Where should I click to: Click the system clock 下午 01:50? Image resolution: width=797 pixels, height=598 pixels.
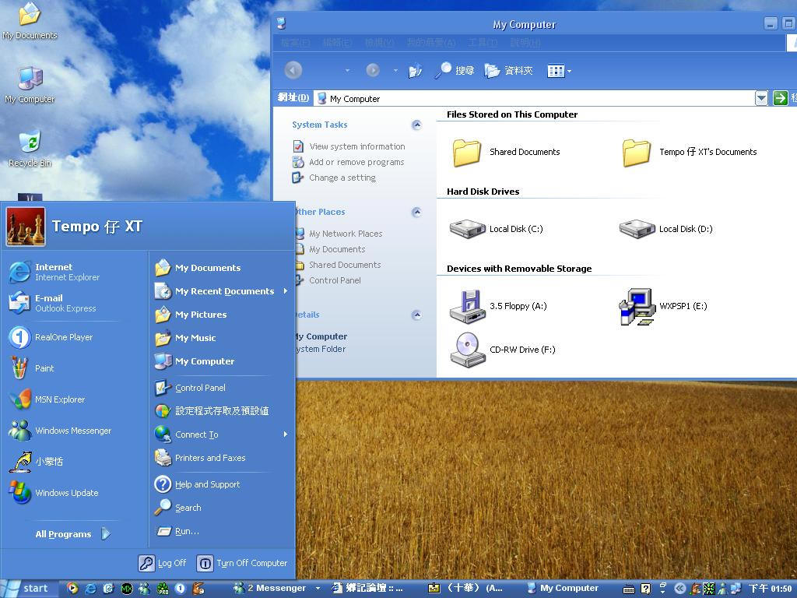click(770, 589)
